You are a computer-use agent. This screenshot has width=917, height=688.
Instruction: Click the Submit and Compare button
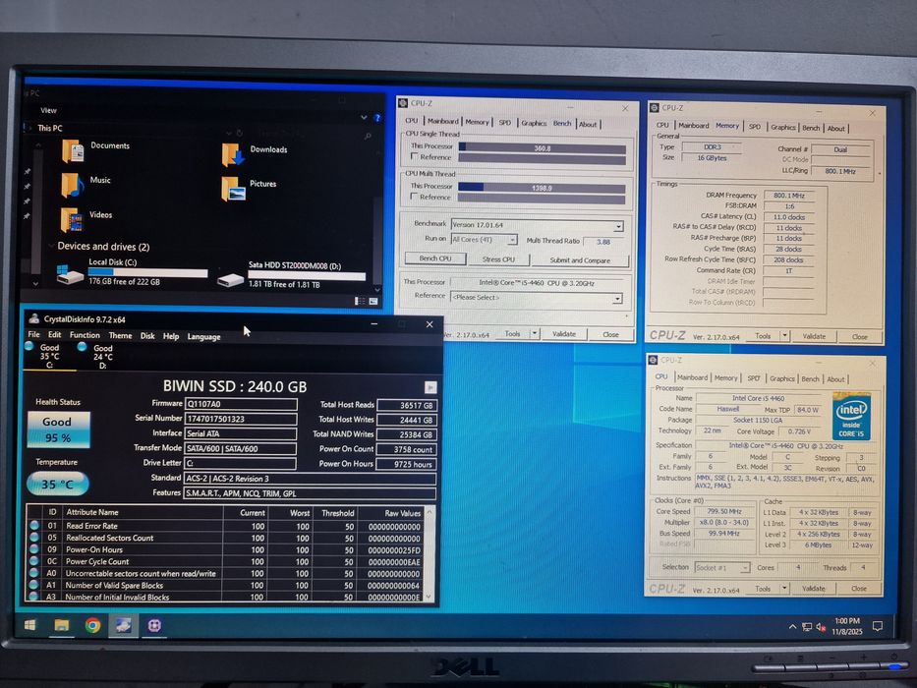[x=580, y=260]
